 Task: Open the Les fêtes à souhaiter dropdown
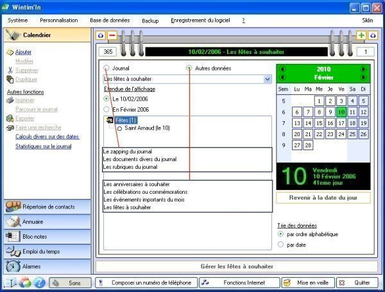coord(267,79)
